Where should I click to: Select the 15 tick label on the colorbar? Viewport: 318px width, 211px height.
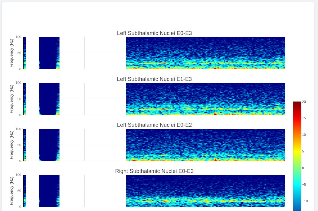[304, 118]
